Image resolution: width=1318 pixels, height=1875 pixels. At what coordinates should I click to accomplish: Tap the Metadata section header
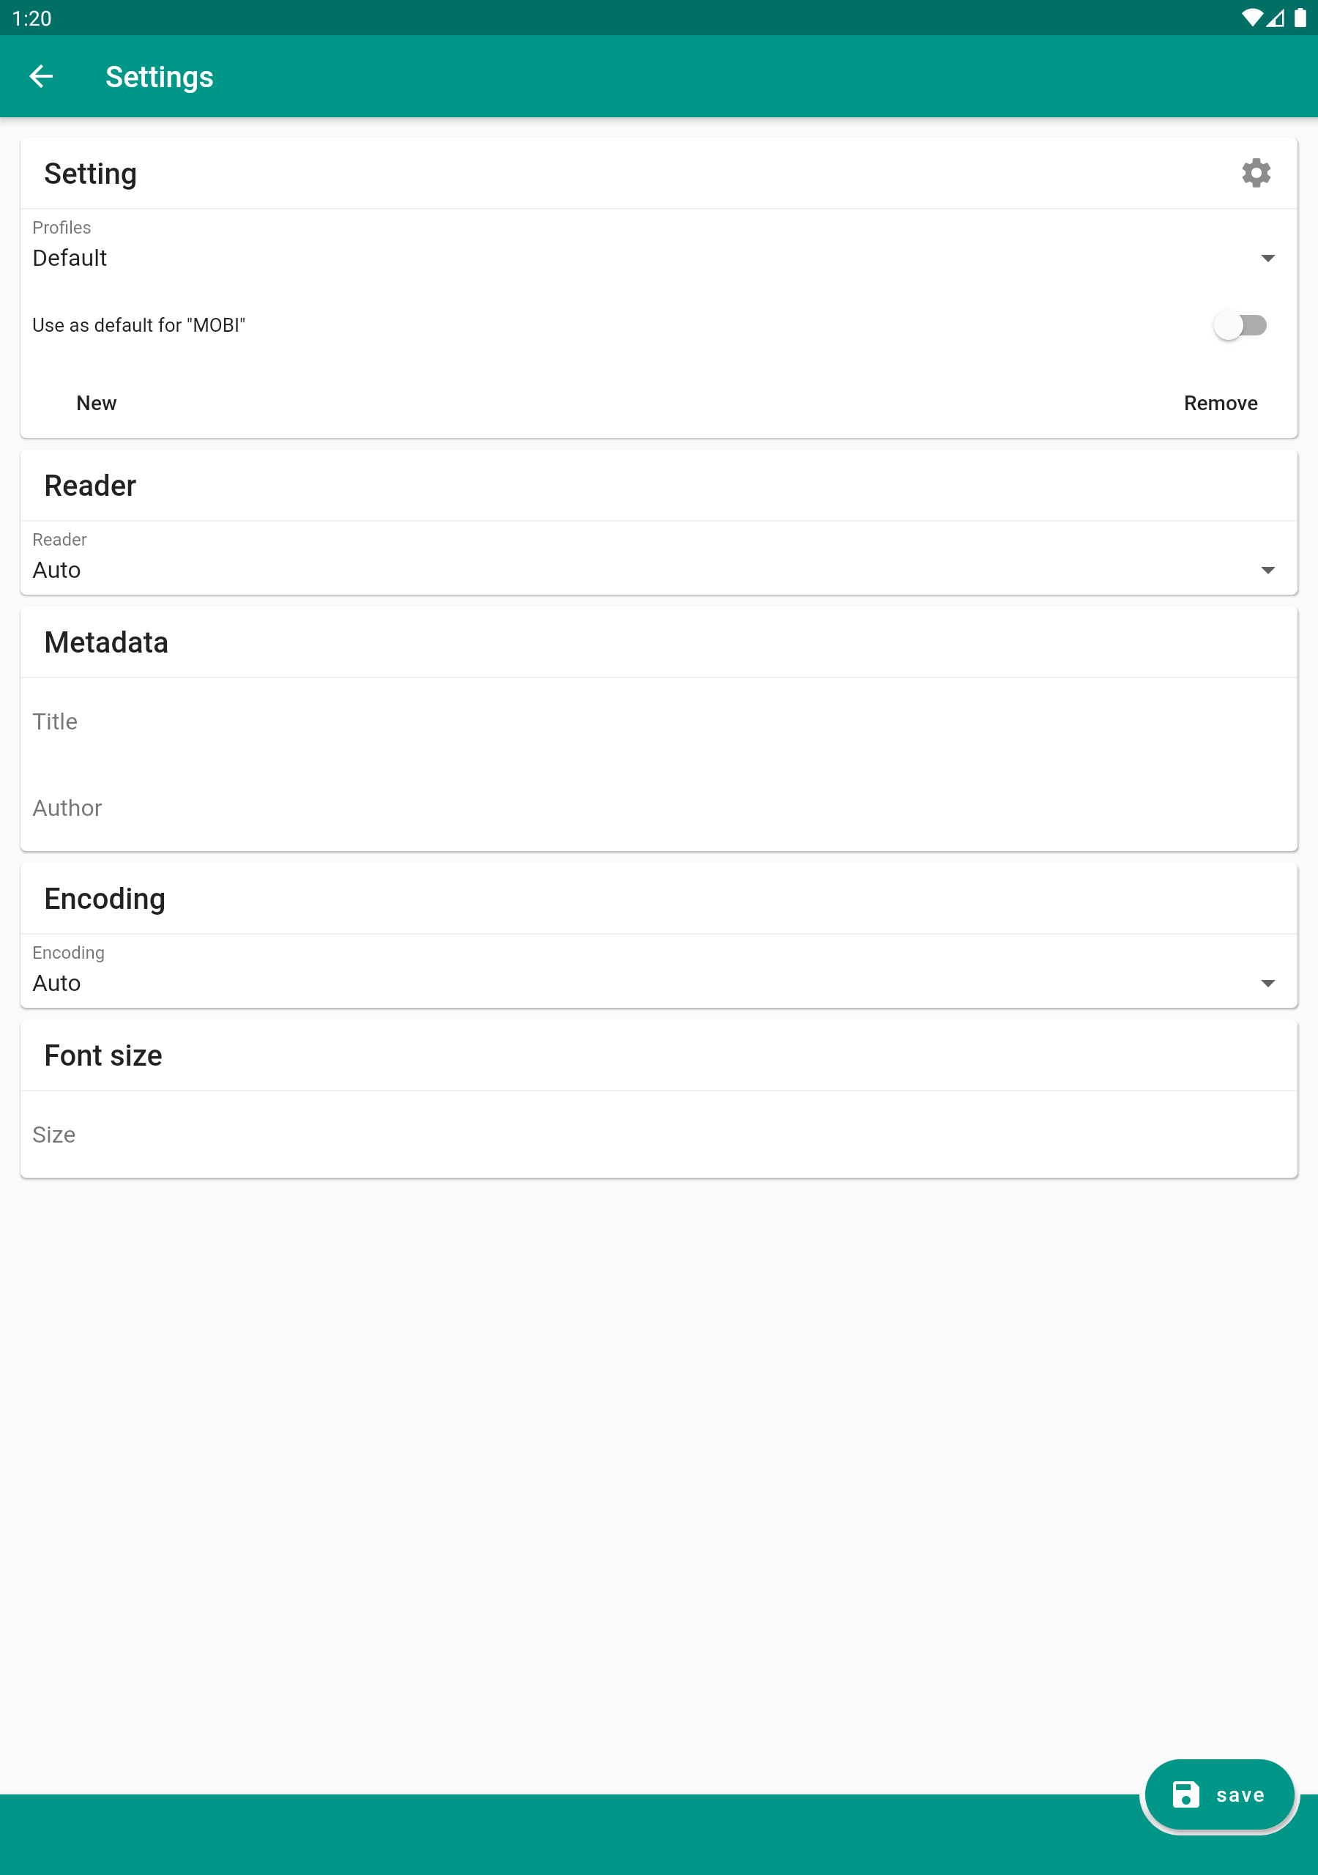point(106,642)
